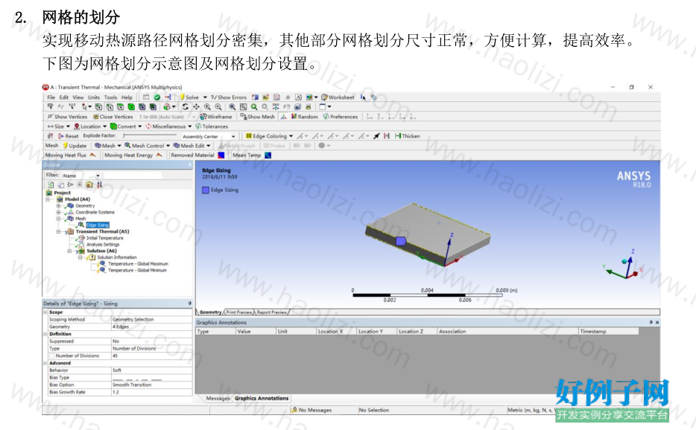The width and height of the screenshot is (696, 430).
Task: Open the Filter Name dropdown
Action: coord(98,176)
